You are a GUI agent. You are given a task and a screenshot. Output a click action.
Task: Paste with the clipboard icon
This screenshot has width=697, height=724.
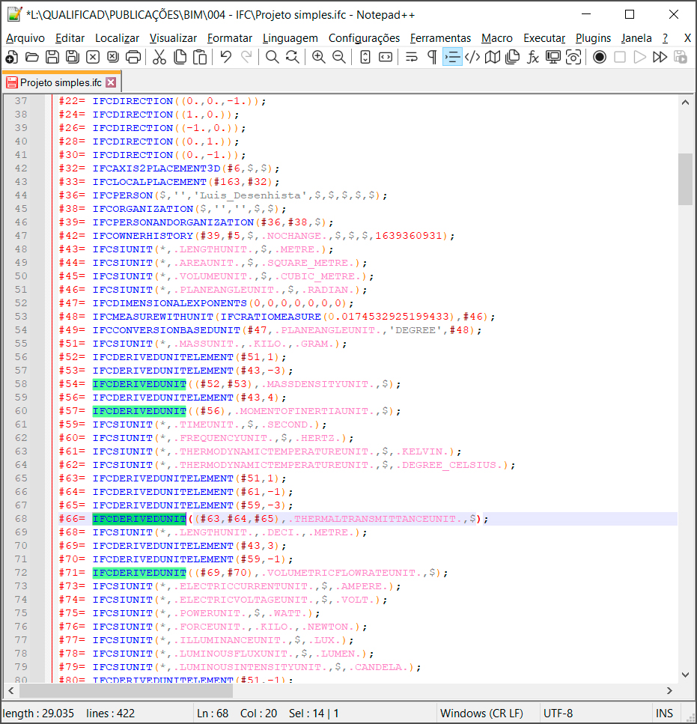200,57
